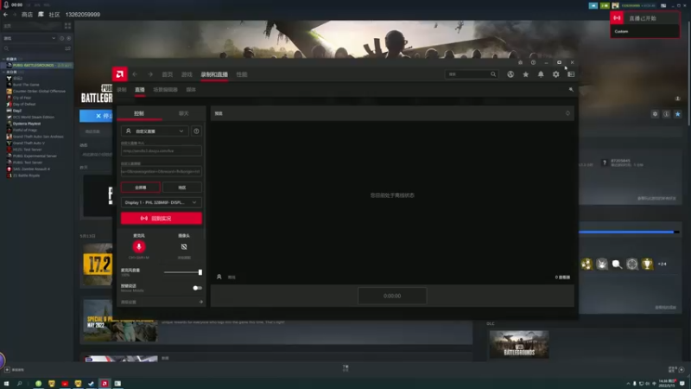Open info icon beside custom stream dropdown

point(197,131)
